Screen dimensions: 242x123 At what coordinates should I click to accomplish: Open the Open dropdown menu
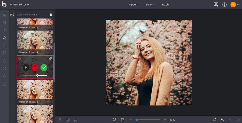coord(134,5)
